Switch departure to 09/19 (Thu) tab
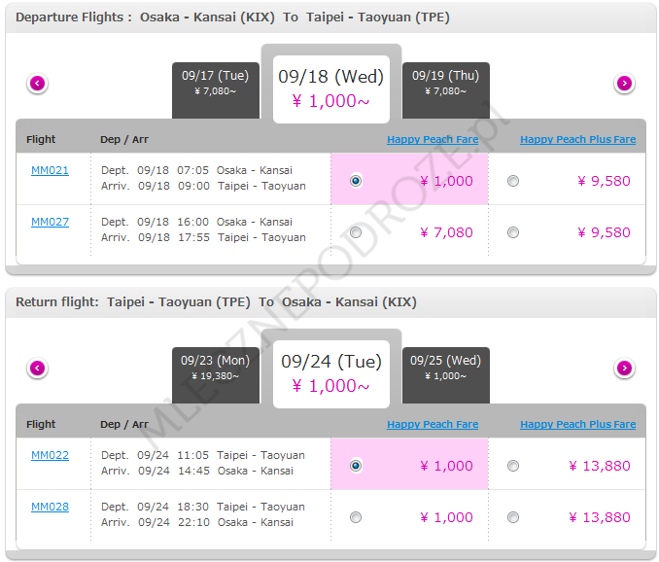The image size is (659, 562). pos(445,84)
